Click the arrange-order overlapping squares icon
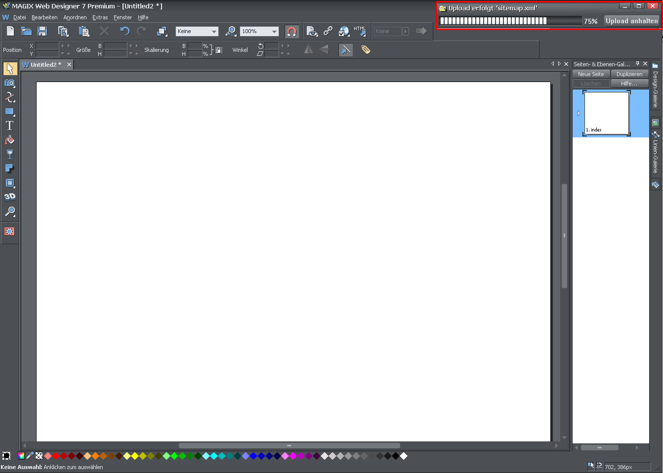Screen dimensions: 663x473 pyautogui.click(x=162, y=31)
